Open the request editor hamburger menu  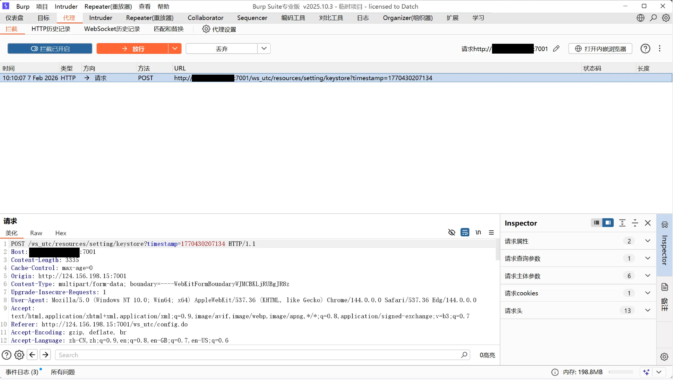(491, 232)
